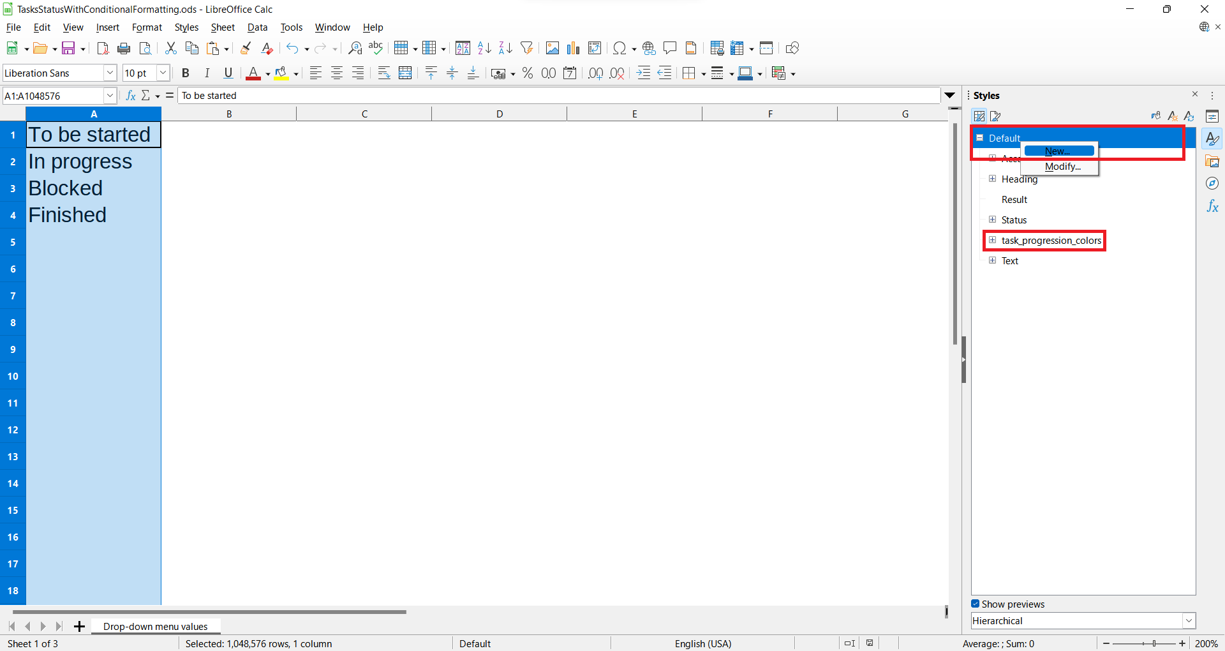This screenshot has height=651, width=1225.
Task: Open the Data menu
Action: [x=257, y=27]
